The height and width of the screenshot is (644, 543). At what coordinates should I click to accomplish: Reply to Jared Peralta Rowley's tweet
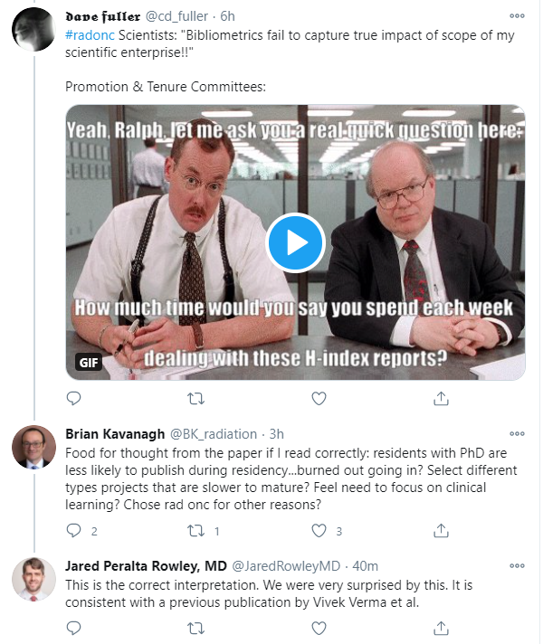(x=74, y=626)
